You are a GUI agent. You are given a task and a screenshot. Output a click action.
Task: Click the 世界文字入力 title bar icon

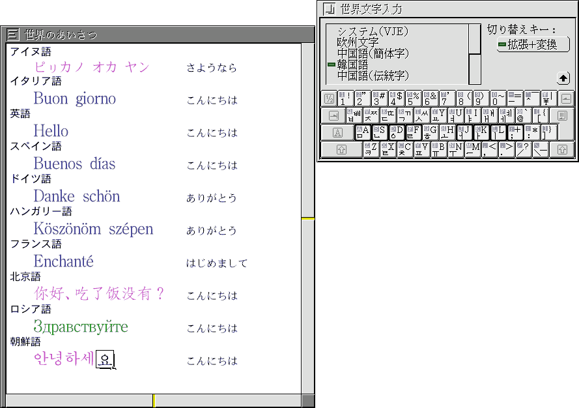point(330,8)
